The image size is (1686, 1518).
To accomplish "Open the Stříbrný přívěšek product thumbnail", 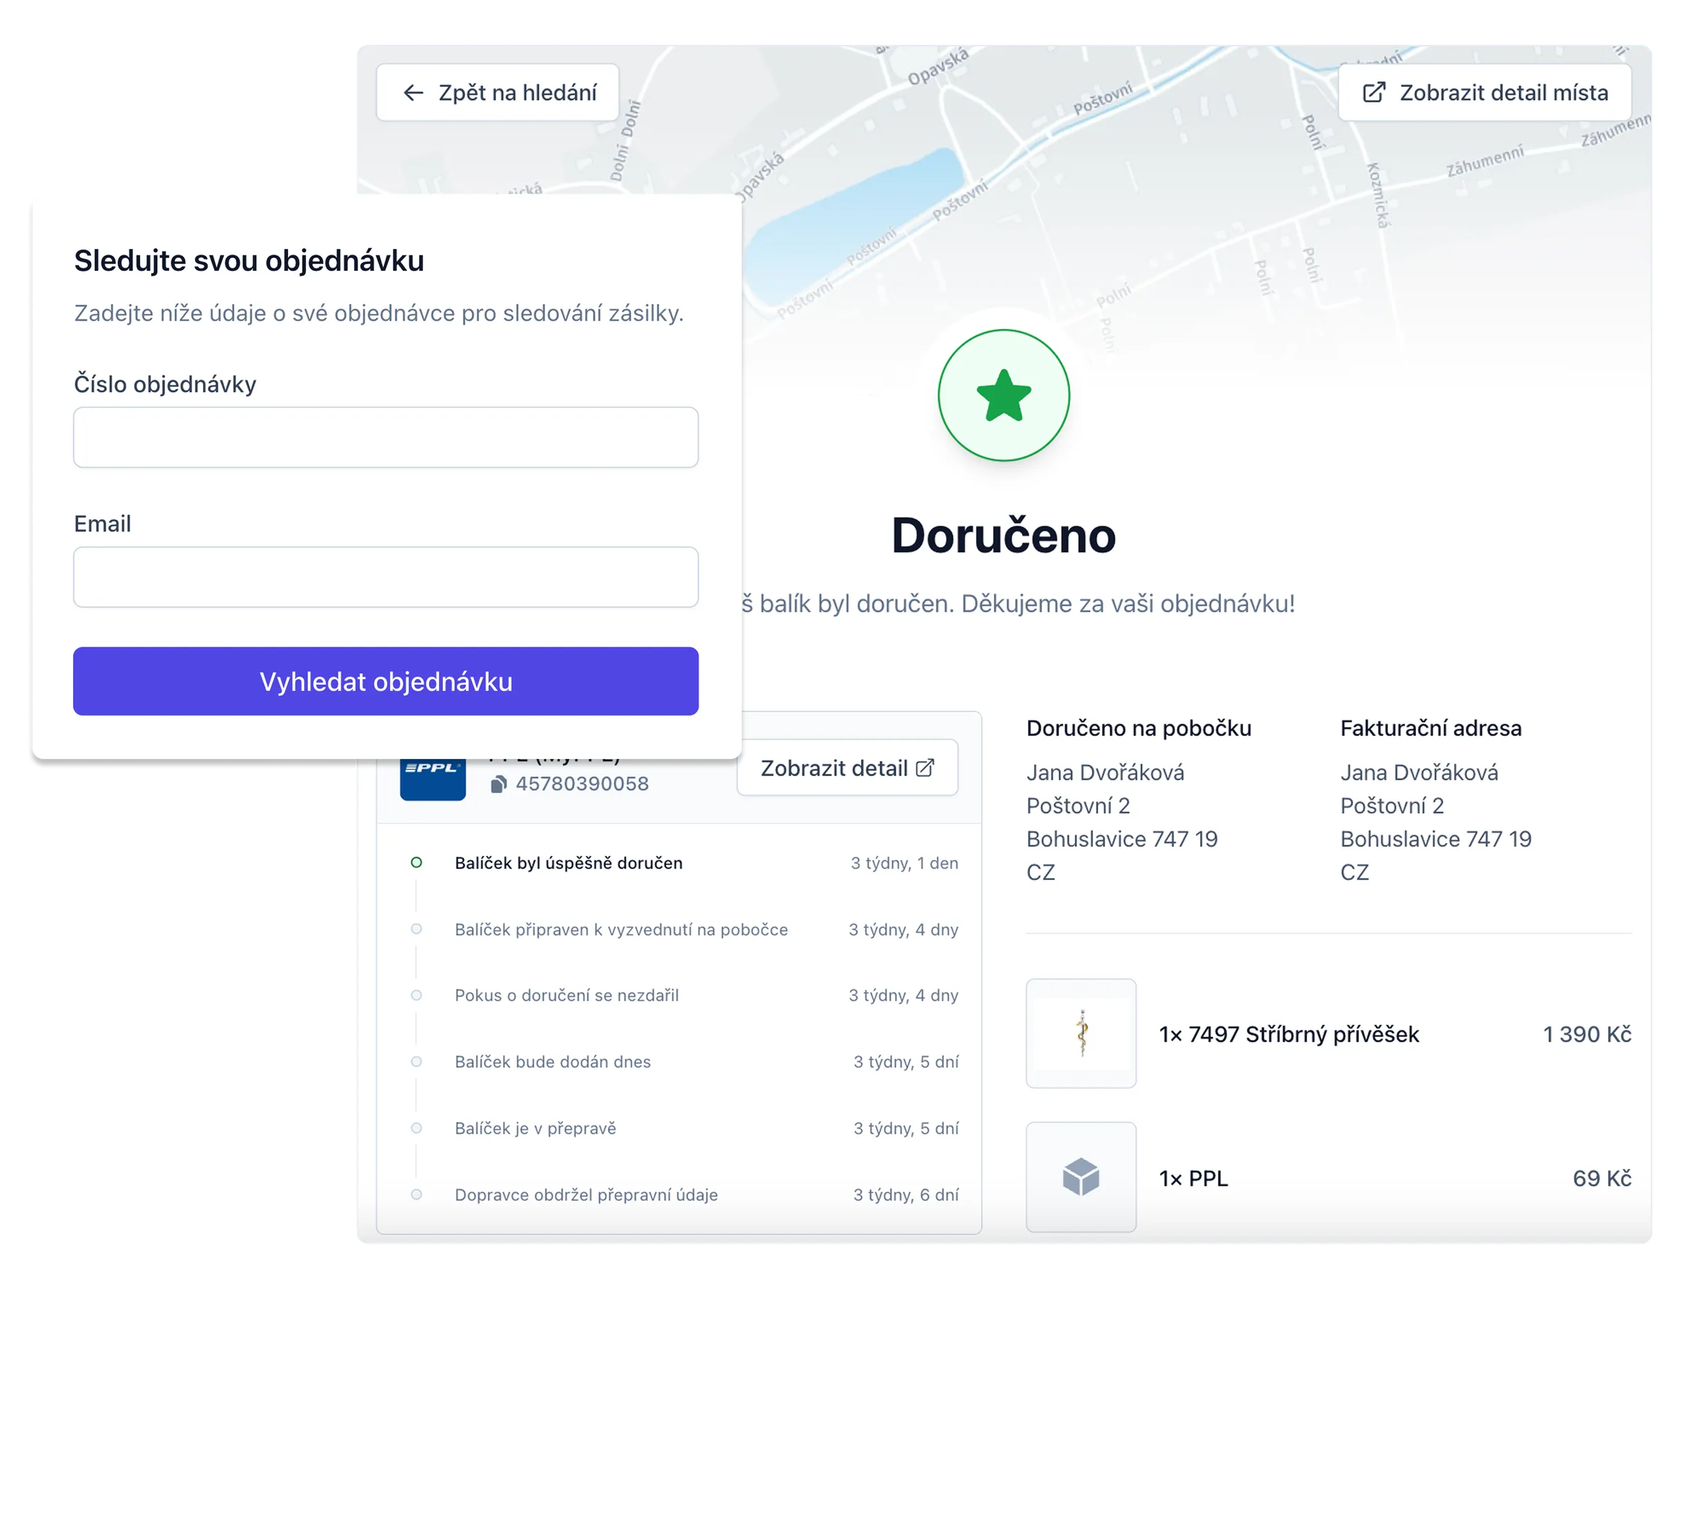I will point(1081,1033).
